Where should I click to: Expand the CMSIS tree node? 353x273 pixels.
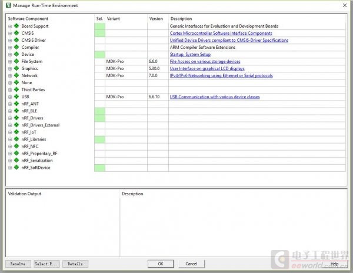pos(10,34)
